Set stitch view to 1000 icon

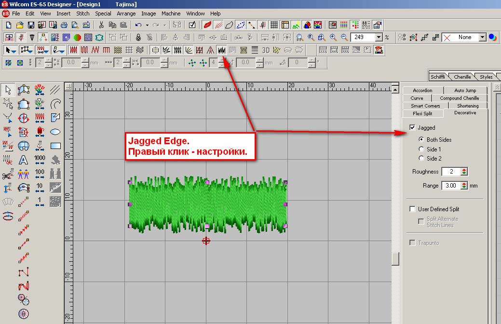40,160
